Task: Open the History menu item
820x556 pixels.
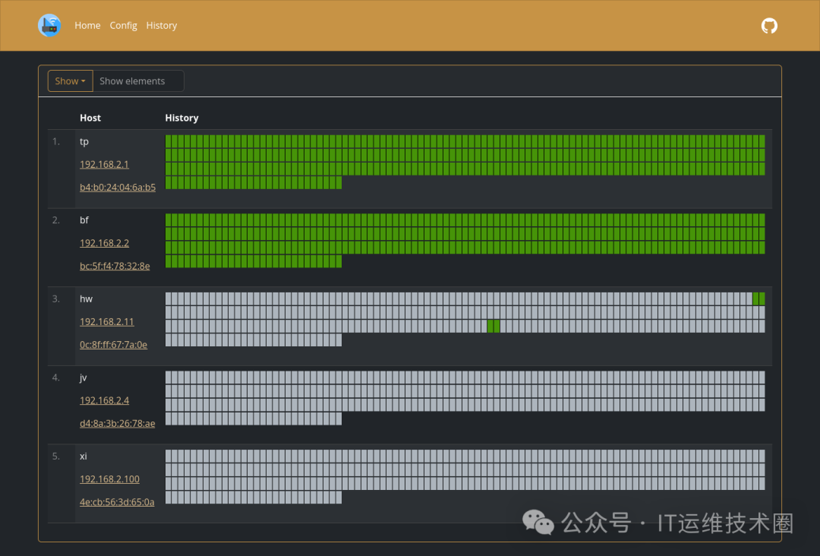Action: (x=162, y=25)
